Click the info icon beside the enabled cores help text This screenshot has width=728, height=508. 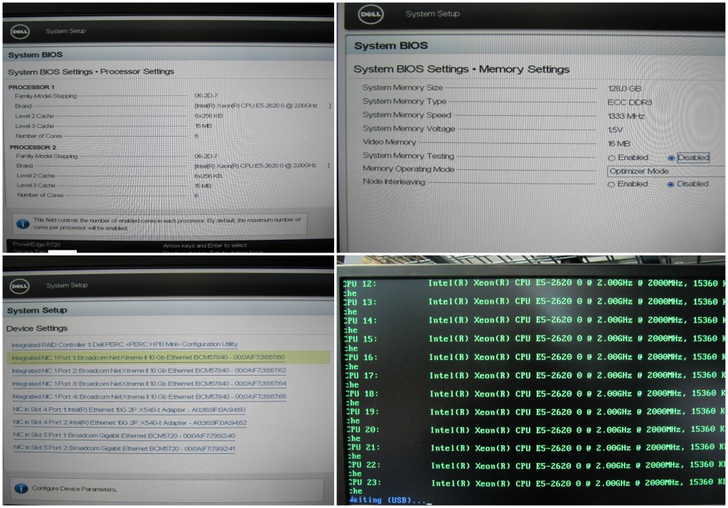click(x=23, y=224)
